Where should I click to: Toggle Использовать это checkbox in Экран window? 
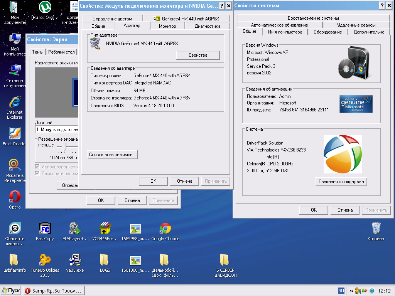(x=37, y=166)
